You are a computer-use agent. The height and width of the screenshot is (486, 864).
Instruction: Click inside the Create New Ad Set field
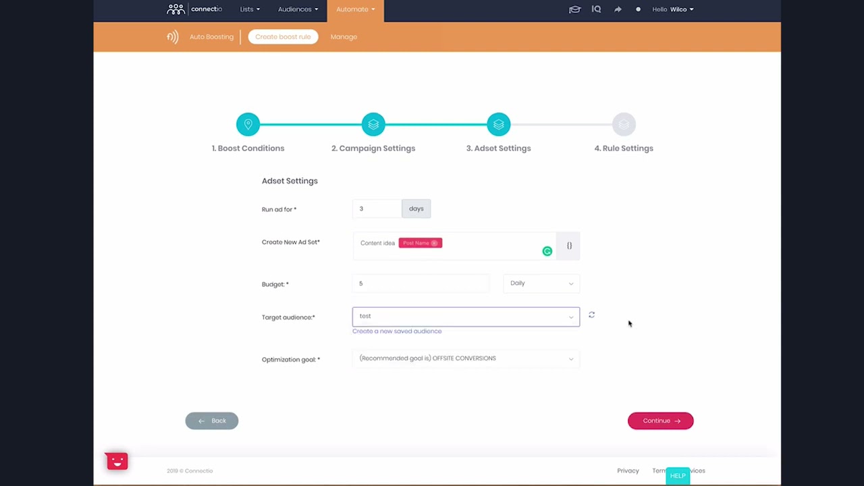[454, 246]
